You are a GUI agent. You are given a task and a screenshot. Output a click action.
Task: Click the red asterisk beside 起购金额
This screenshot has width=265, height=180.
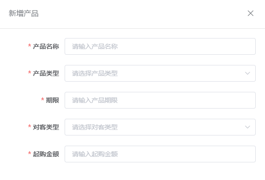(x=29, y=153)
